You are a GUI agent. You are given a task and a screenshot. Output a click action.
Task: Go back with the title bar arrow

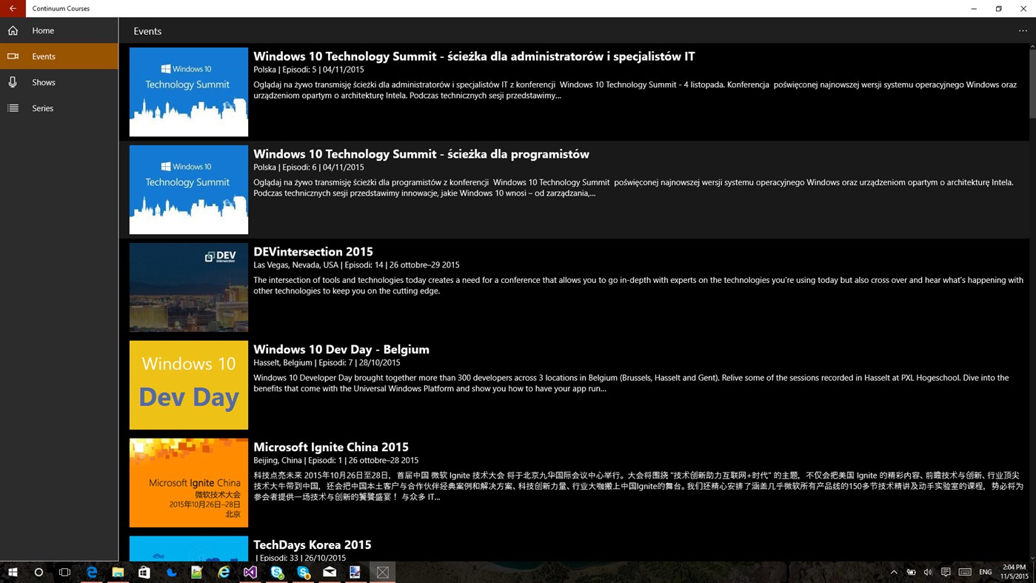pos(13,8)
